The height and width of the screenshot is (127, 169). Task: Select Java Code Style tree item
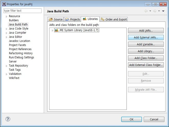(18, 29)
